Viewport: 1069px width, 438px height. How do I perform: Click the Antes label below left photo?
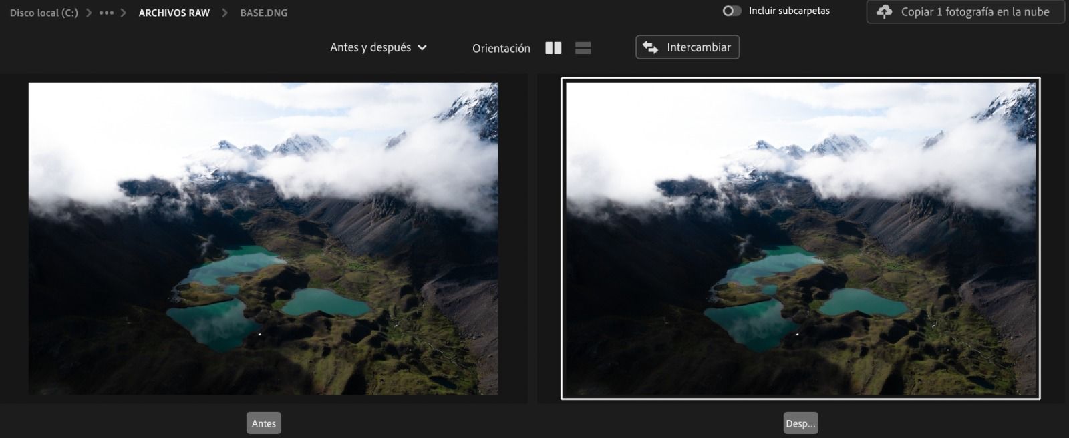tap(264, 423)
